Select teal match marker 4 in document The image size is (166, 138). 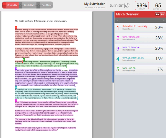click(x=16, y=87)
